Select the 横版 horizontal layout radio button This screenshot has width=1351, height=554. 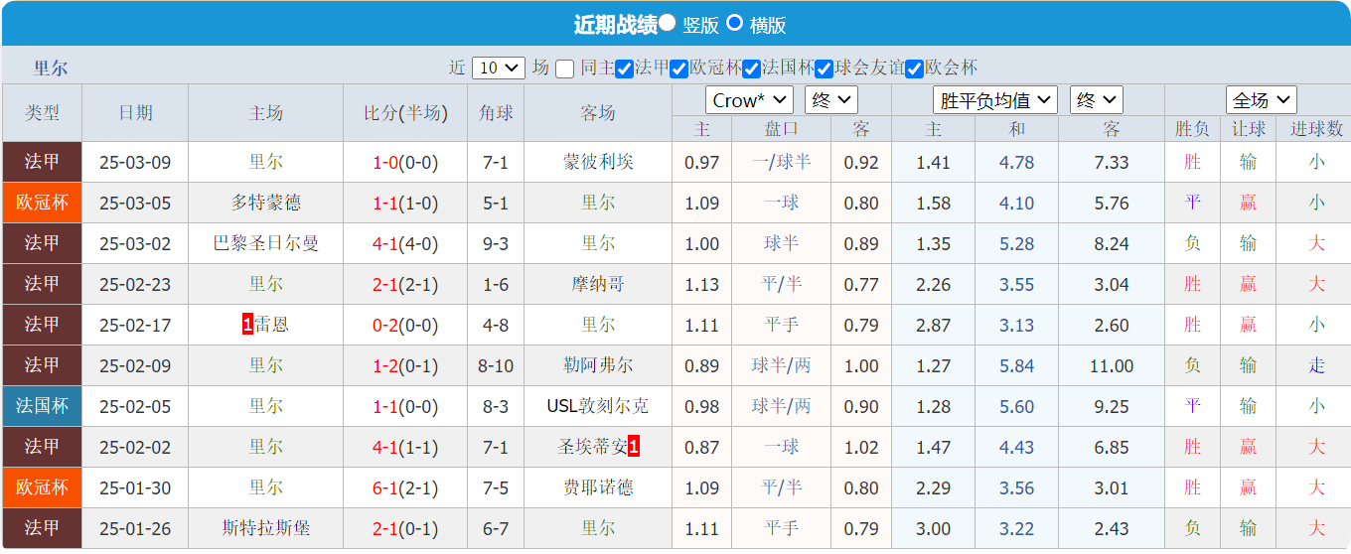pos(735,23)
